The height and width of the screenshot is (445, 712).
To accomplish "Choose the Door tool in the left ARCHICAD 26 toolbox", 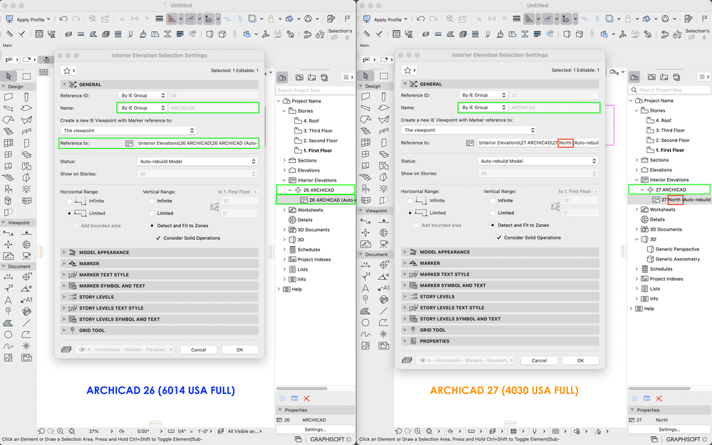I will (x=26, y=143).
